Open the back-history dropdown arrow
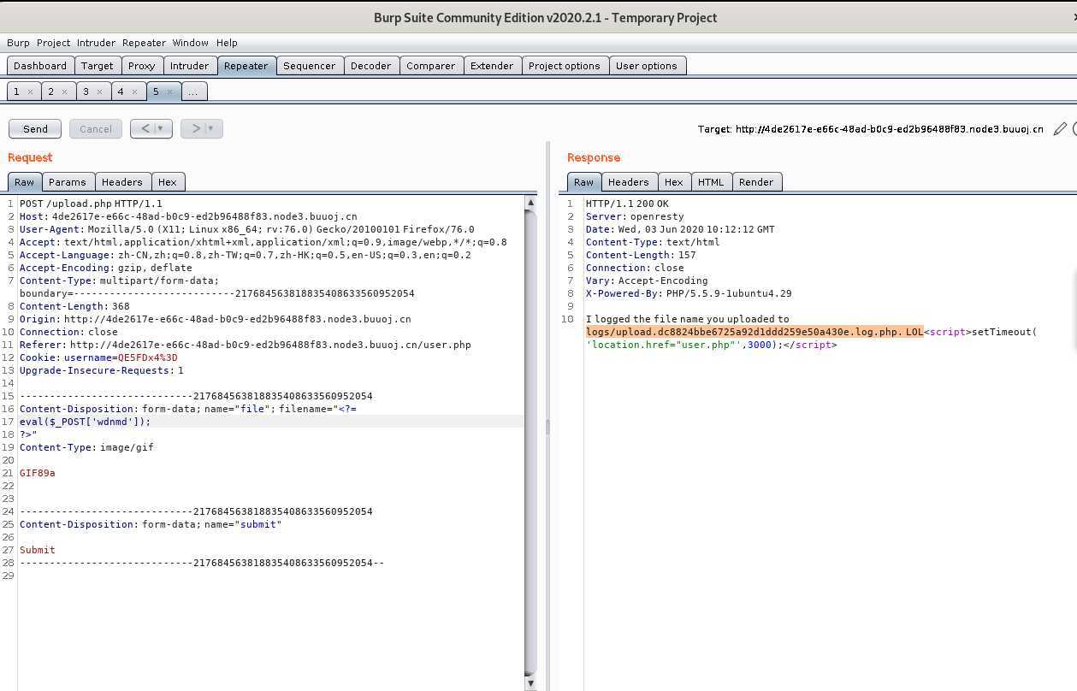This screenshot has height=691, width=1077. click(161, 128)
